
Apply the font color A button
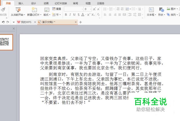click(x=83, y=15)
